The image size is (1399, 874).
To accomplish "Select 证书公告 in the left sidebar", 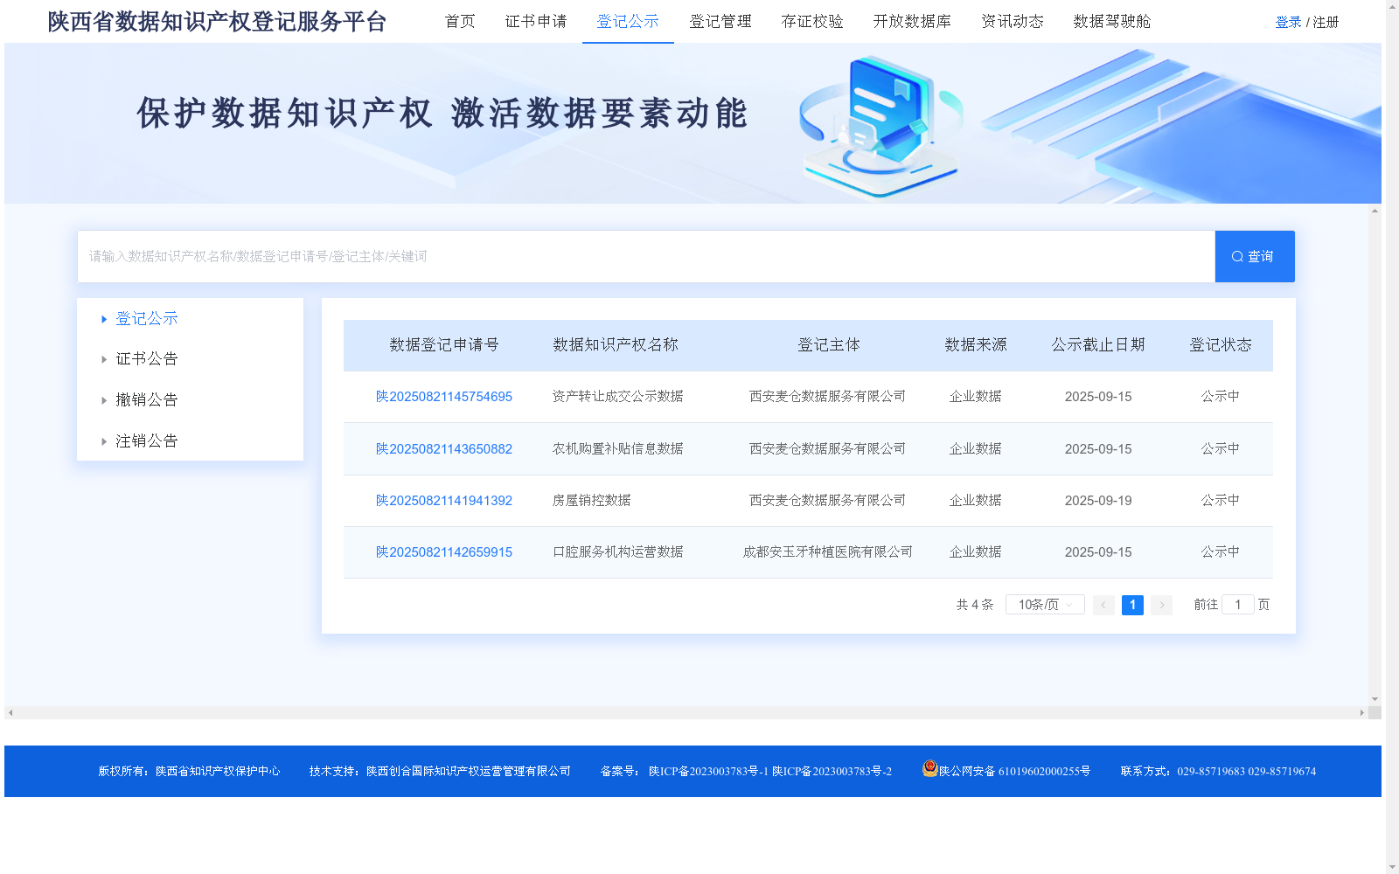I will 147,359.
